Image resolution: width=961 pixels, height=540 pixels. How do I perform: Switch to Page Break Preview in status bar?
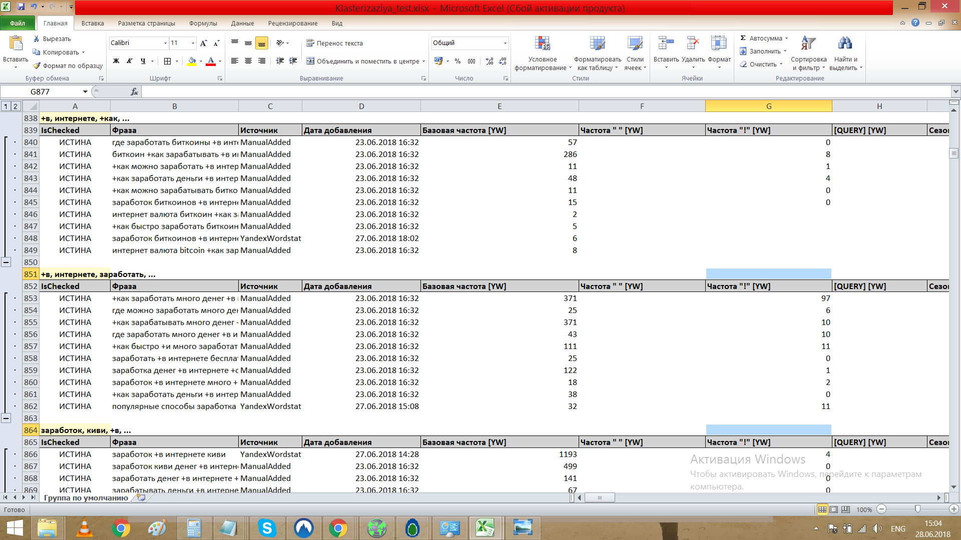tap(846, 509)
